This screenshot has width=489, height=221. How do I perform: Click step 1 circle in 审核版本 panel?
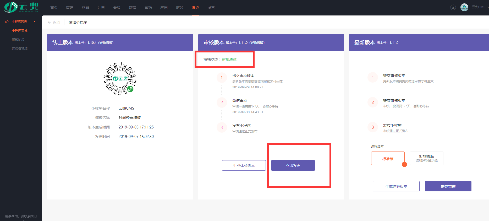tap(222, 78)
